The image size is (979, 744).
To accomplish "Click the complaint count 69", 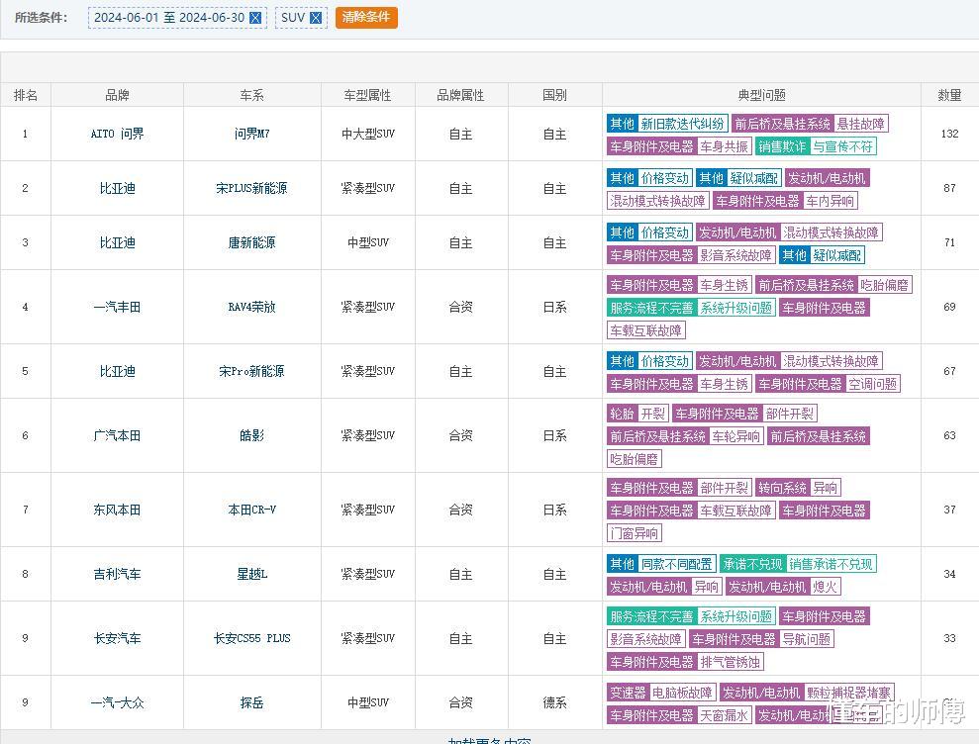I will click(x=949, y=307).
